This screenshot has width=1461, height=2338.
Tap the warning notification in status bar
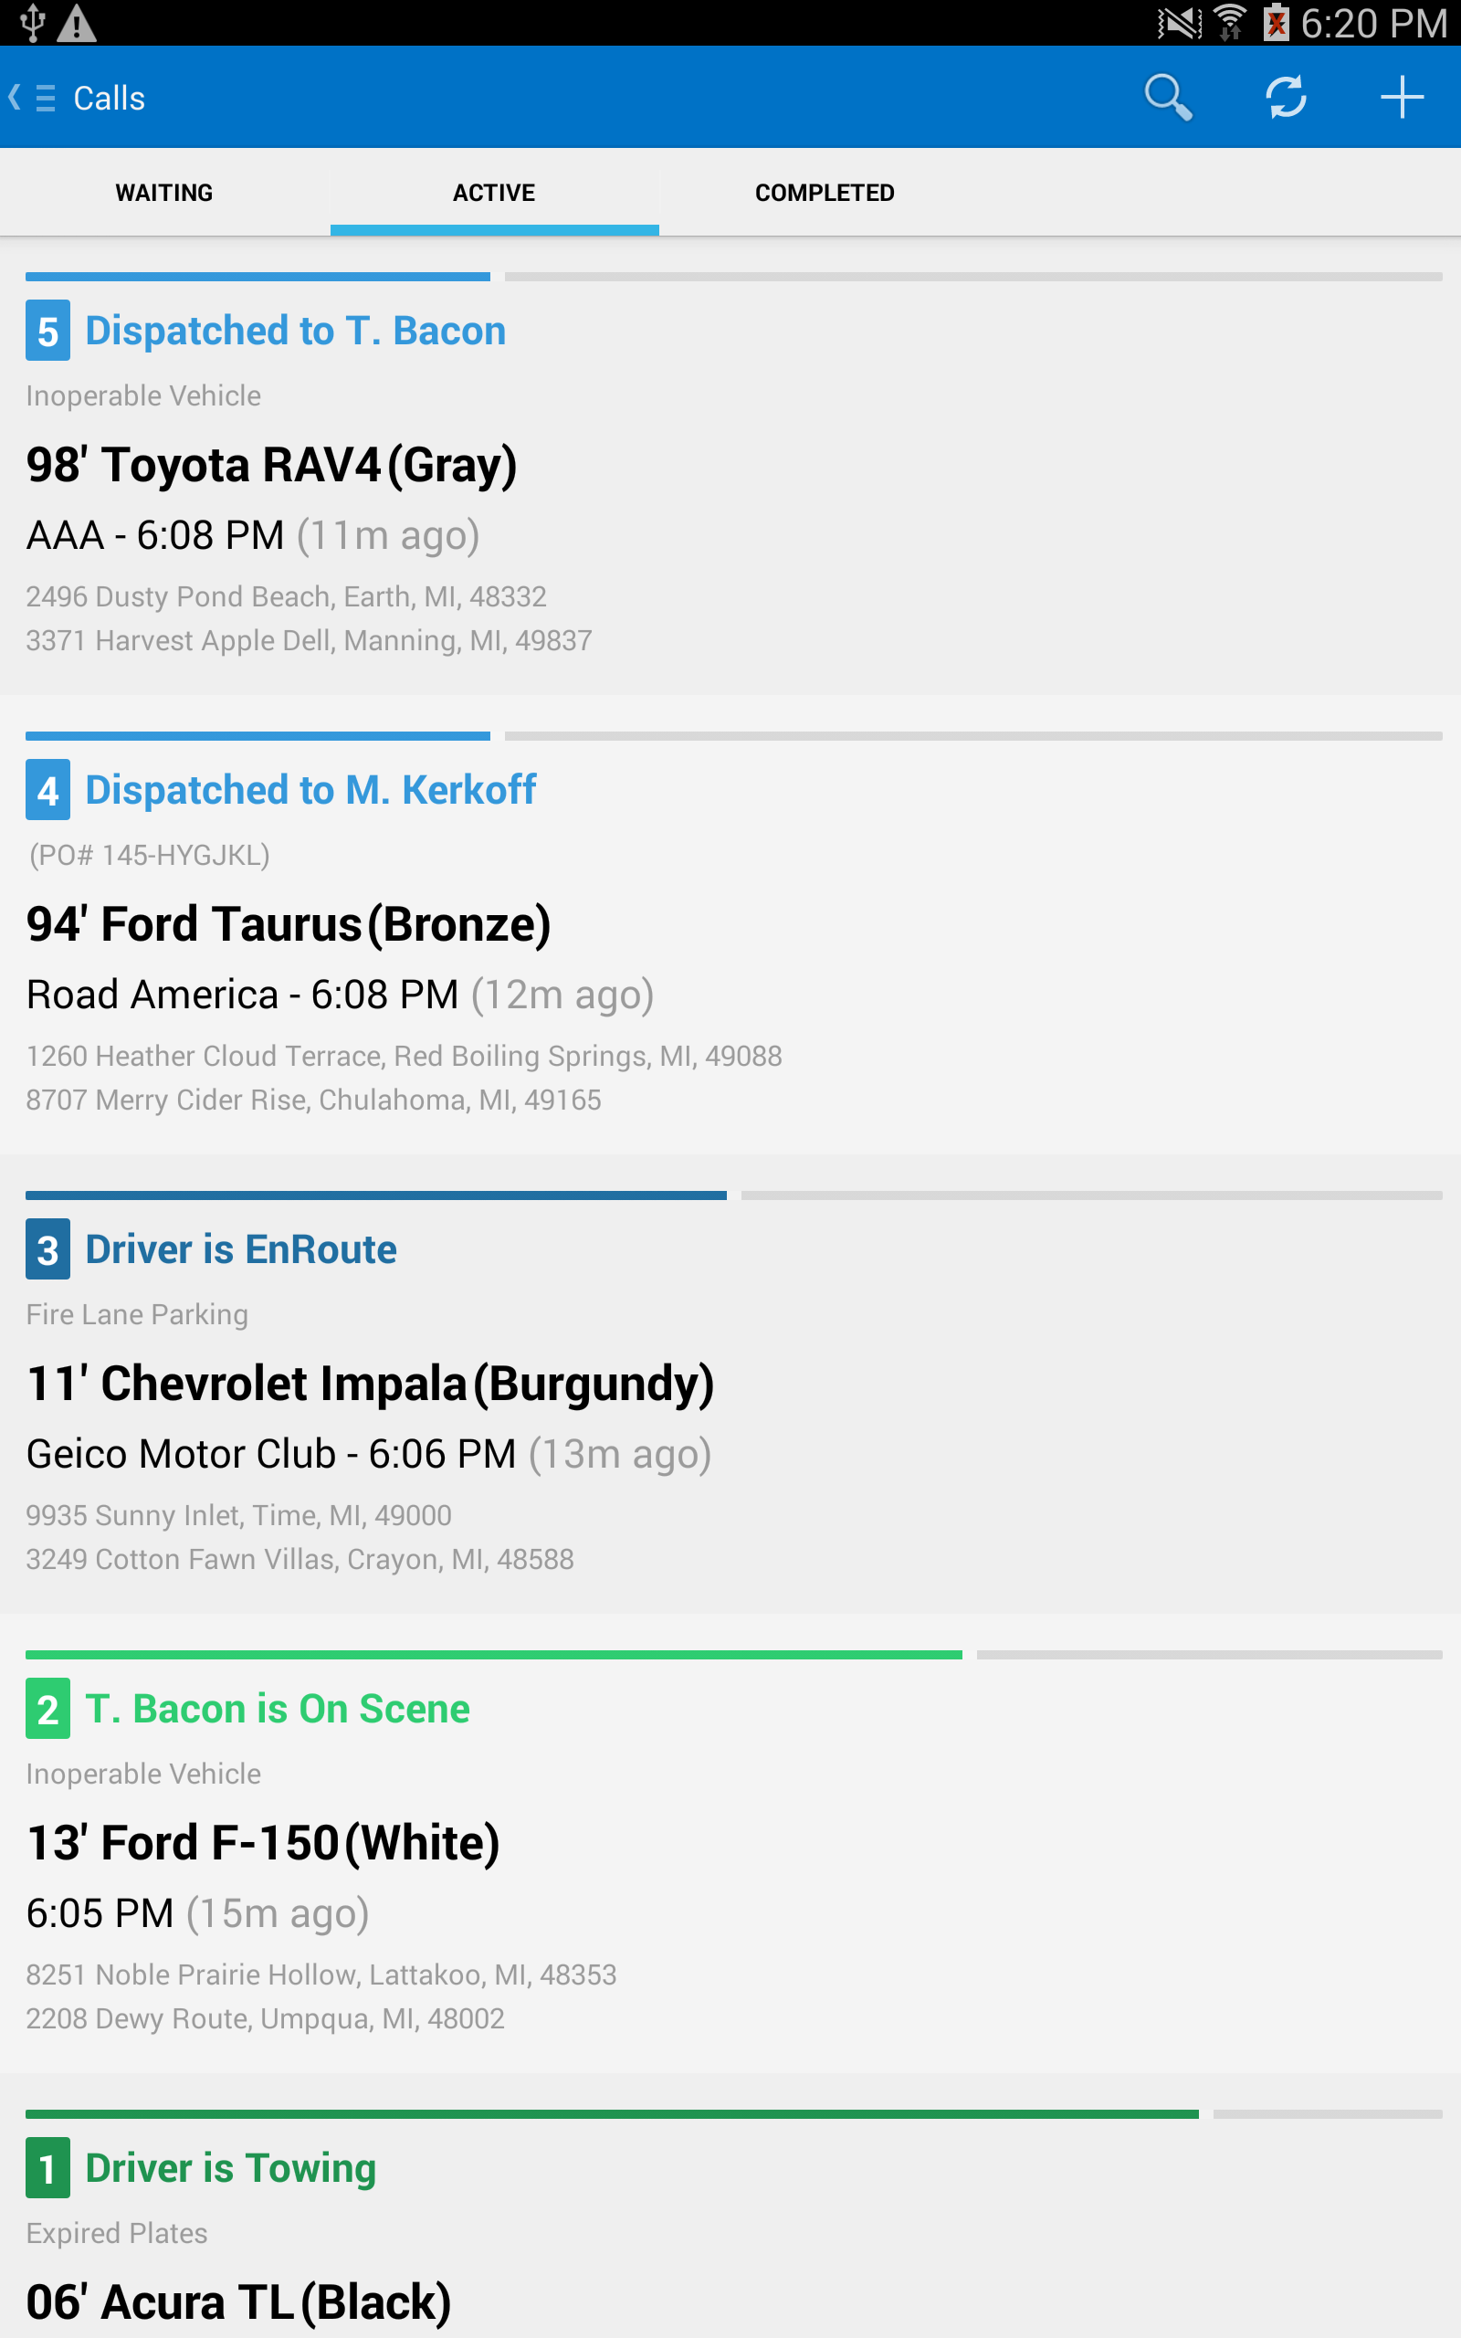(77, 23)
